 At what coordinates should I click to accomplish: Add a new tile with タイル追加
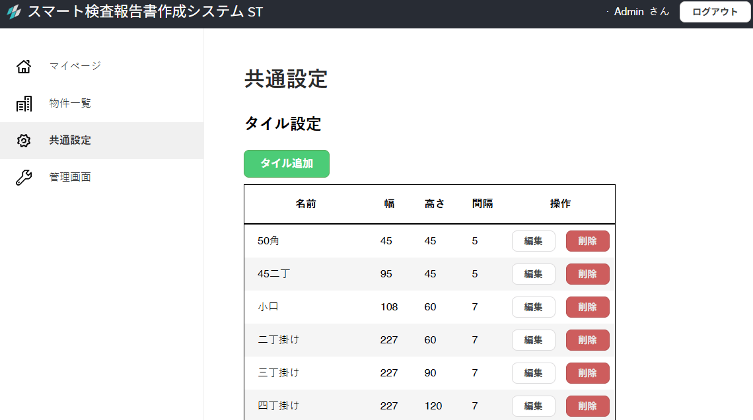pyautogui.click(x=287, y=164)
